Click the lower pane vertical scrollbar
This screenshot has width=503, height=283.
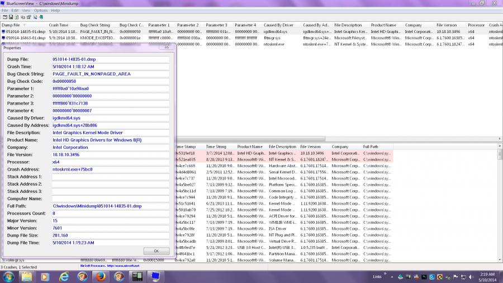point(500,155)
